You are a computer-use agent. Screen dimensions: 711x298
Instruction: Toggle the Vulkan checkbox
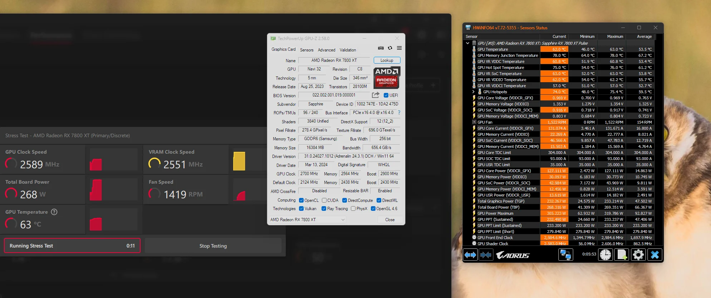point(301,209)
